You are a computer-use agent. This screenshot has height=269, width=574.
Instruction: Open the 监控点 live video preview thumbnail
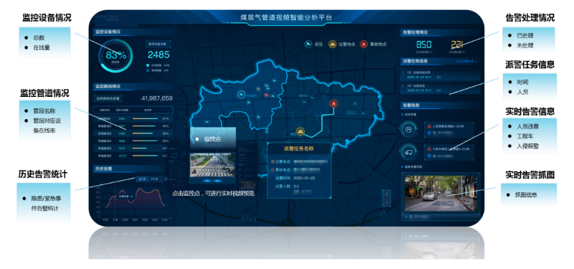(212, 165)
